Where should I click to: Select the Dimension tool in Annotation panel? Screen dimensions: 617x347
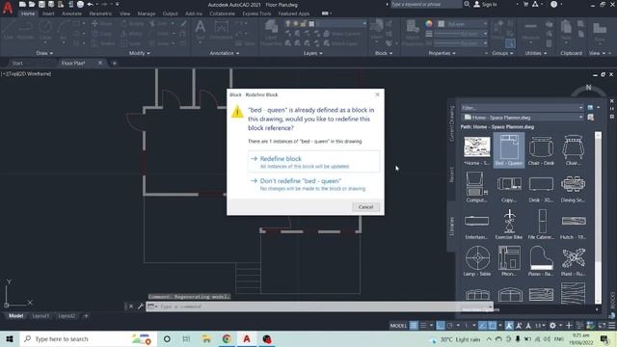point(221,30)
